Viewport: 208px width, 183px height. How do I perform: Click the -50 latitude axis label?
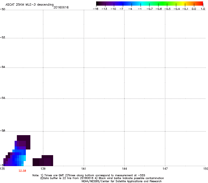pyautogui.click(x=3, y=9)
